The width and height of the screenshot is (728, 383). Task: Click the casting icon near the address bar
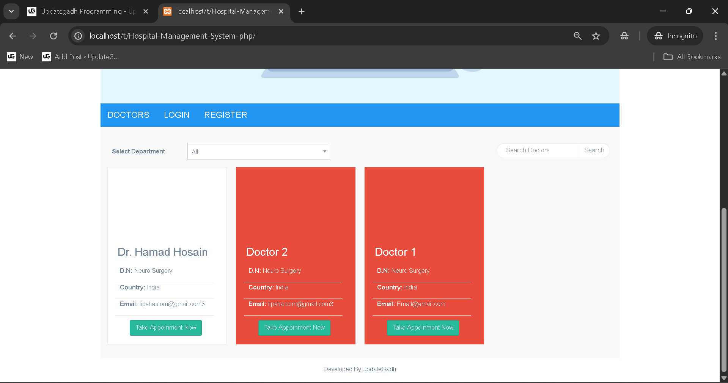pyautogui.click(x=624, y=36)
